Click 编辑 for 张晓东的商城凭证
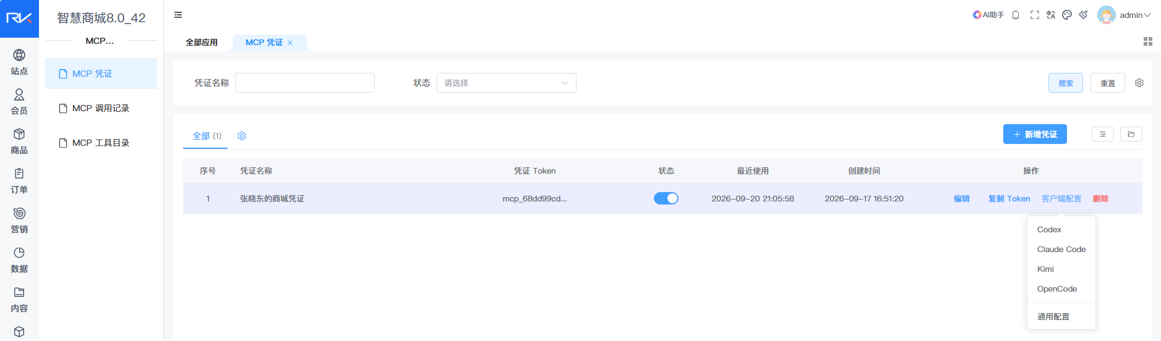This screenshot has height=341, width=1161. pos(962,198)
